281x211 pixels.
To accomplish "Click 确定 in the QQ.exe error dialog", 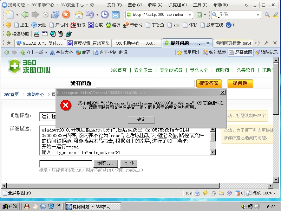I will (x=142, y=120).
